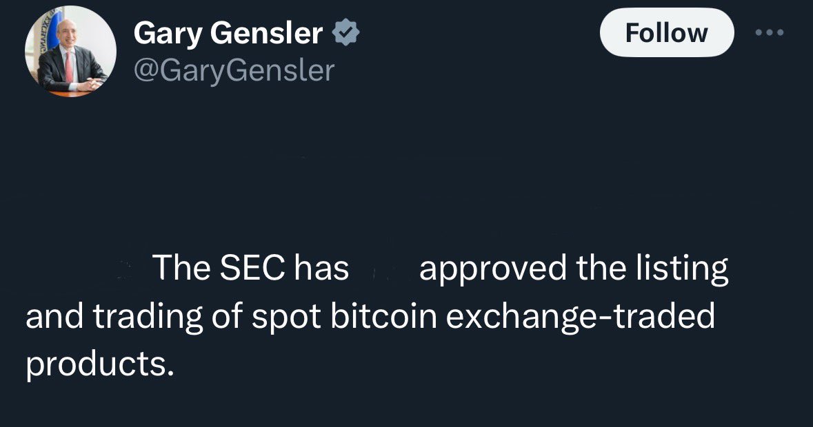This screenshot has height=427, width=813.
Task: Click the @GaryGensler handle
Action: point(233,70)
